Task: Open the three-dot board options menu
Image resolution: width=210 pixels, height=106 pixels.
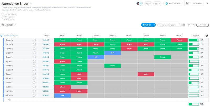Action: click(x=207, y=4)
